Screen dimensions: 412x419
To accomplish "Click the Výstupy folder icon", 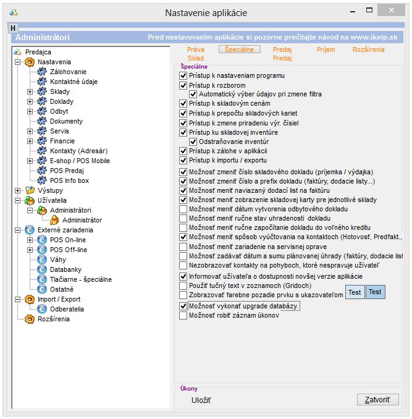I will [29, 191].
